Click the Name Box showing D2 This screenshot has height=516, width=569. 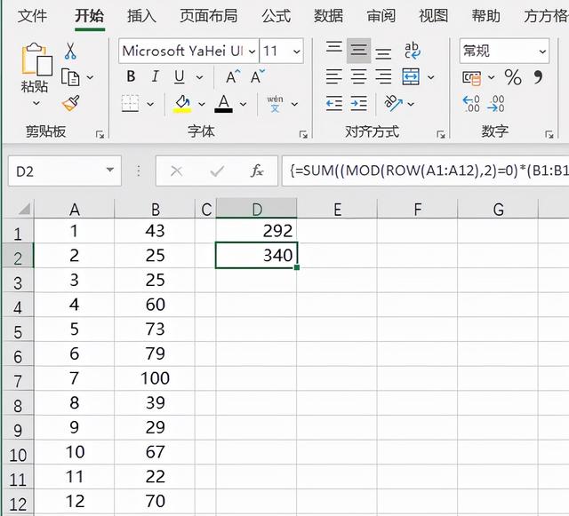65,171
